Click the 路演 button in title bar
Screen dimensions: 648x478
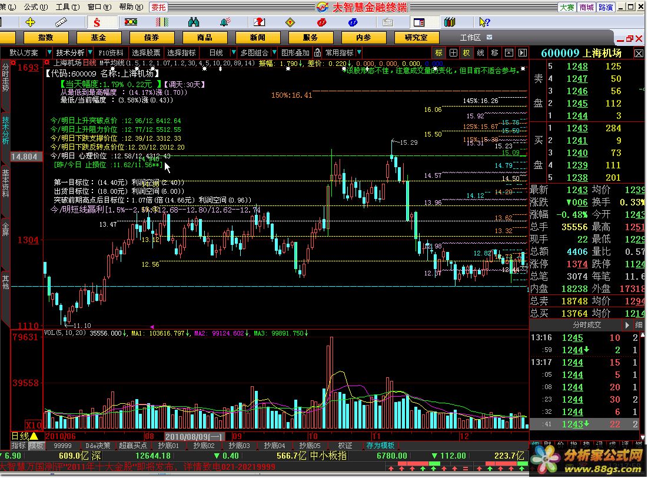[x=606, y=8]
